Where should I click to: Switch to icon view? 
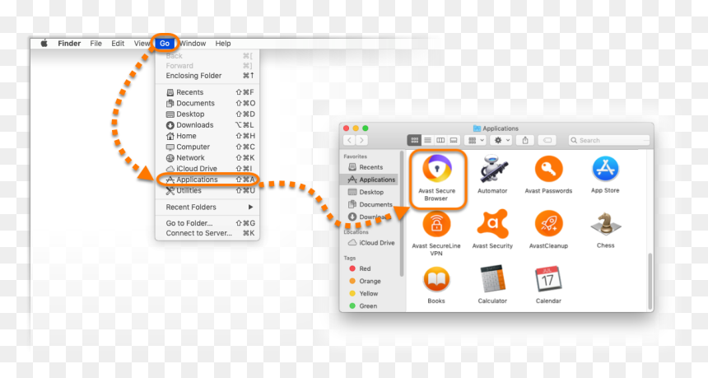414,141
